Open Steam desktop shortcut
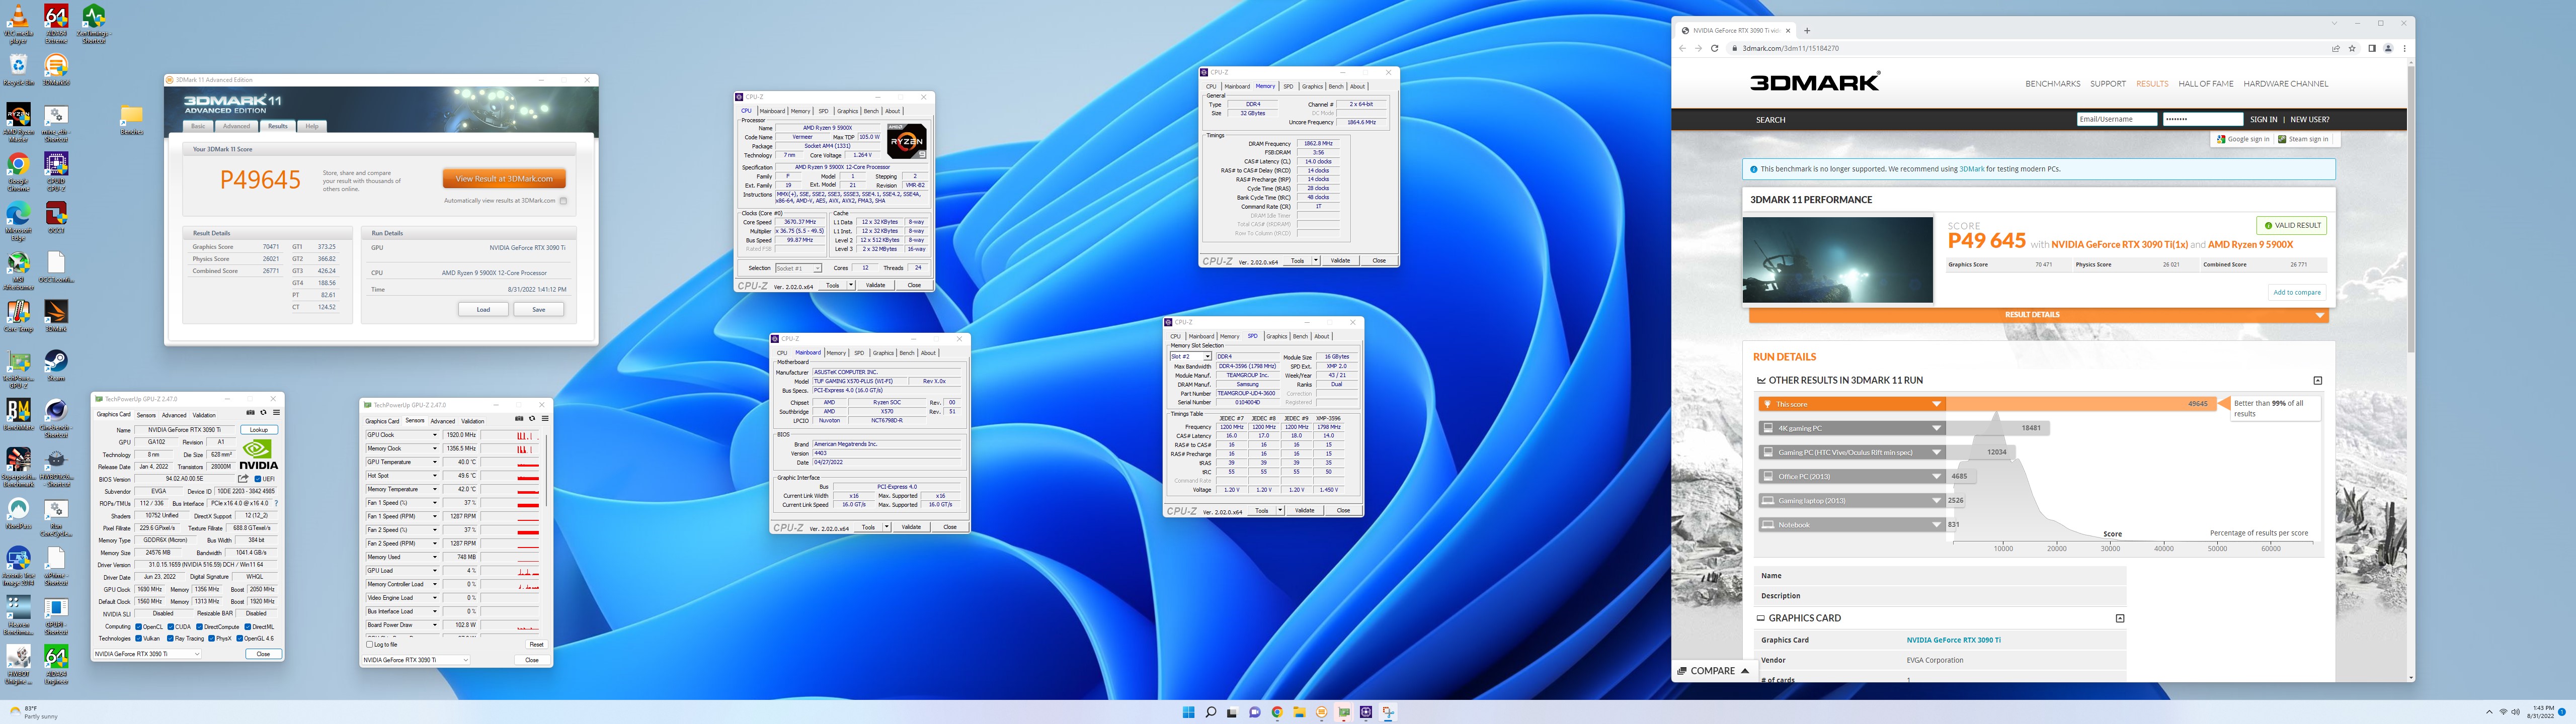Screen dimensions: 2576x724 click(x=56, y=366)
